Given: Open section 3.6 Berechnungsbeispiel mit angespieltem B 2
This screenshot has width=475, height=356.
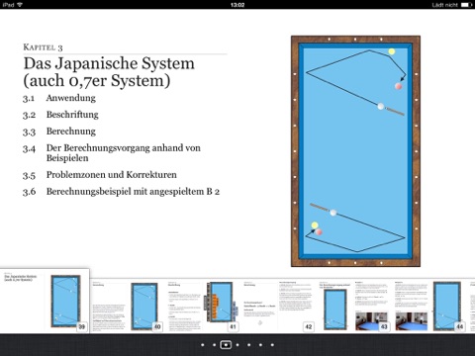Looking at the screenshot, I should coord(121,192).
